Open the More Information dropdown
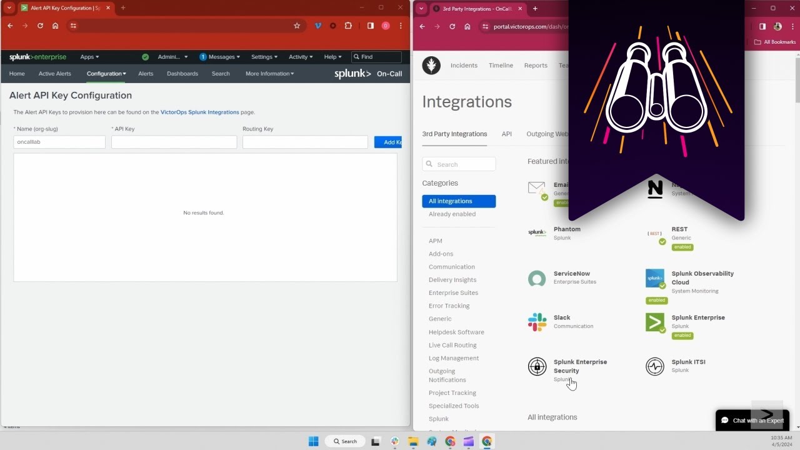The image size is (800, 450). pos(269,74)
